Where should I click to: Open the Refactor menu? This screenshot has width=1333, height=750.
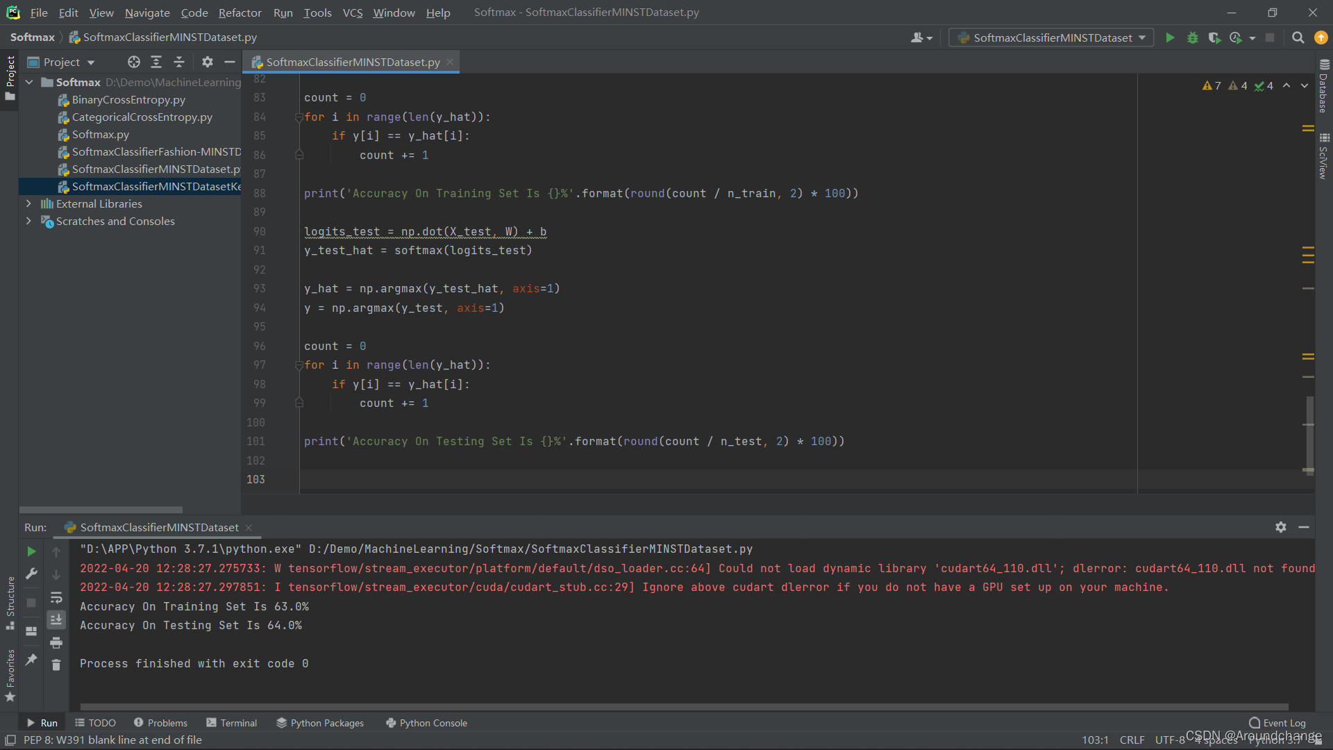click(240, 12)
